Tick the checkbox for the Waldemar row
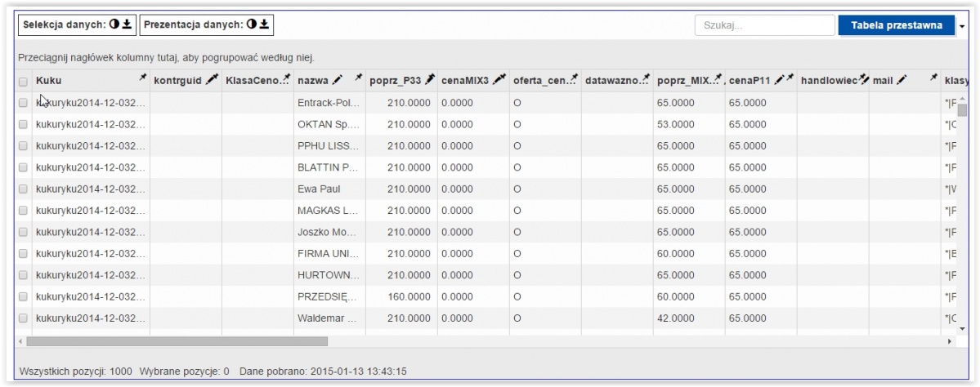 pyautogui.click(x=23, y=318)
